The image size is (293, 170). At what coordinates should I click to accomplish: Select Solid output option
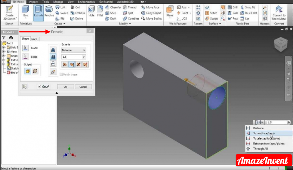(28, 71)
